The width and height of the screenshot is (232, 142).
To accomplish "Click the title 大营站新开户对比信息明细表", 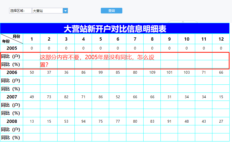I will tap(115, 29).
